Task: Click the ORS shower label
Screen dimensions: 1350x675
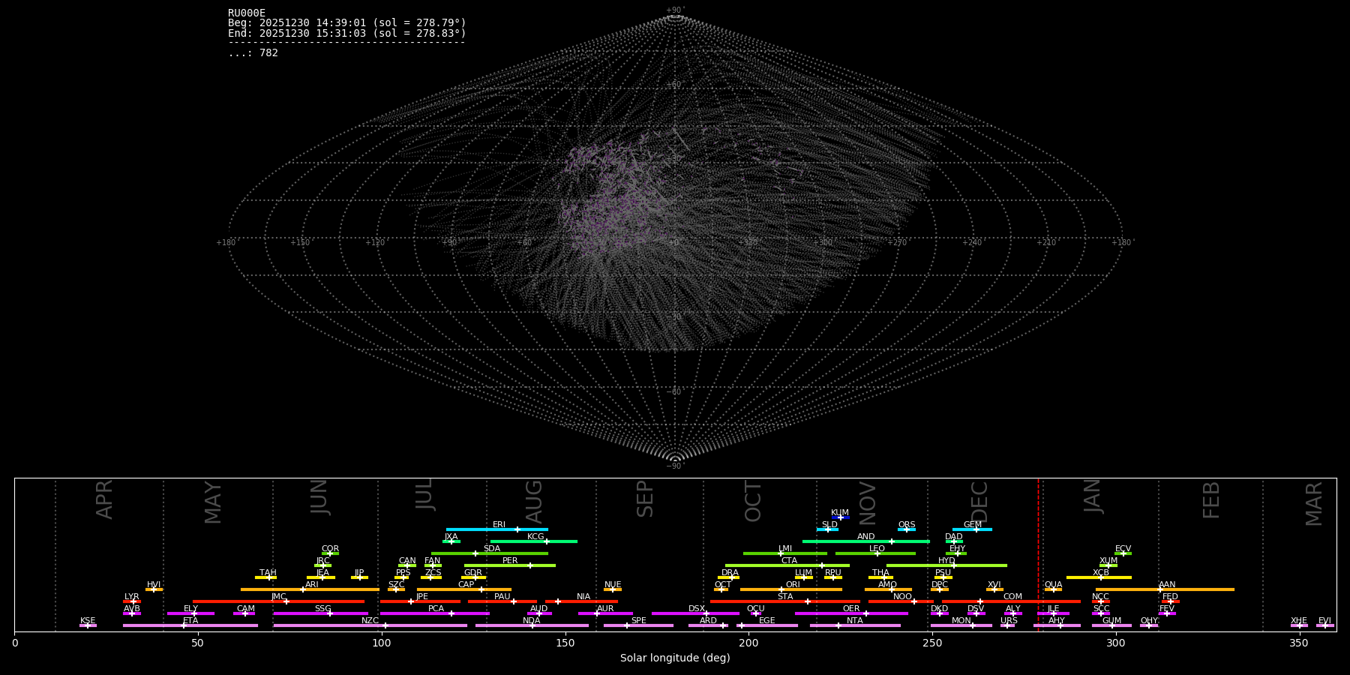Action: [x=907, y=525]
